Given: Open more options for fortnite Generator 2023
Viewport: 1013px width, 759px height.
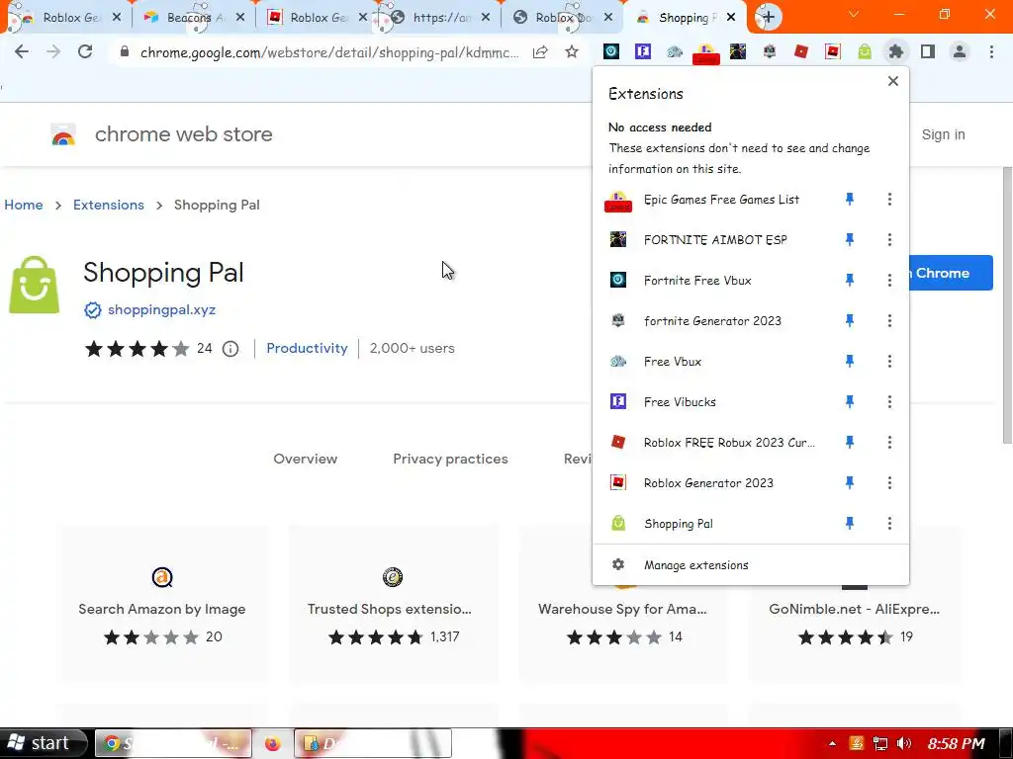Looking at the screenshot, I should (x=889, y=321).
